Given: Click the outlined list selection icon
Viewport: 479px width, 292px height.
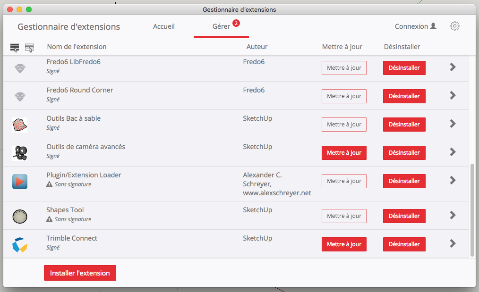Looking at the screenshot, I should (x=29, y=48).
